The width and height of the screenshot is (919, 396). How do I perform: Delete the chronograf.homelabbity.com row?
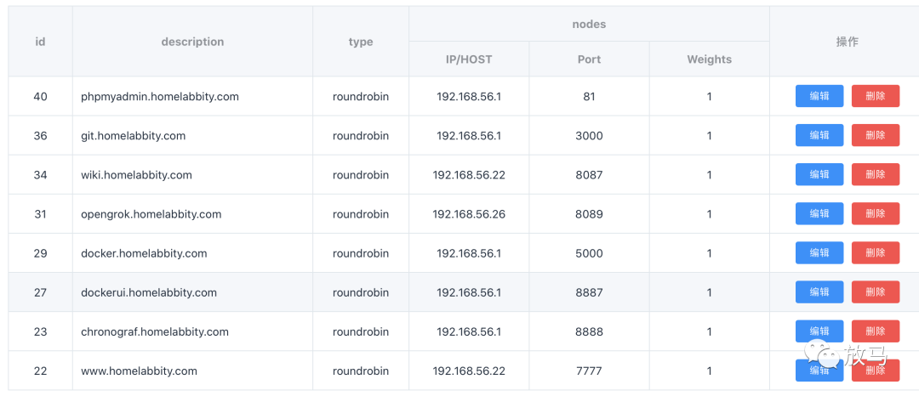pyautogui.click(x=875, y=331)
